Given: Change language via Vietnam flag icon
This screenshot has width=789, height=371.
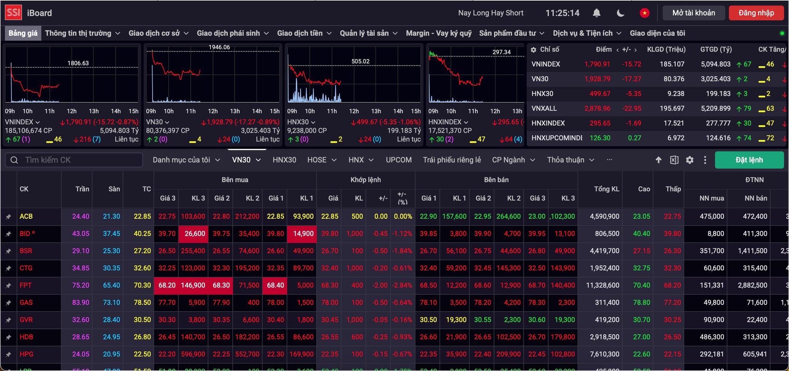Looking at the screenshot, I should pos(645,13).
